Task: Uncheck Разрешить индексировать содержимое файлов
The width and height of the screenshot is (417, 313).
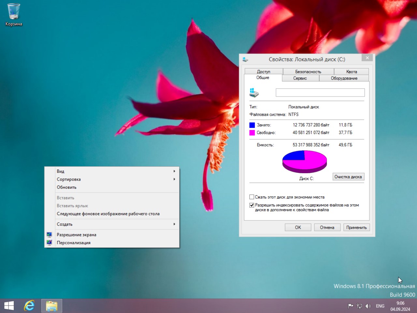Action: tap(252, 205)
